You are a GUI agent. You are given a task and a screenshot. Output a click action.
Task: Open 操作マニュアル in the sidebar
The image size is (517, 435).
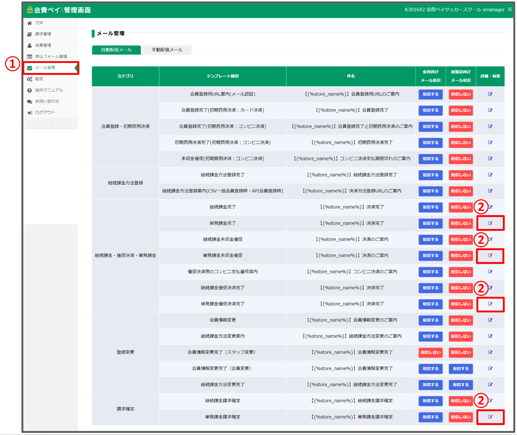(49, 90)
